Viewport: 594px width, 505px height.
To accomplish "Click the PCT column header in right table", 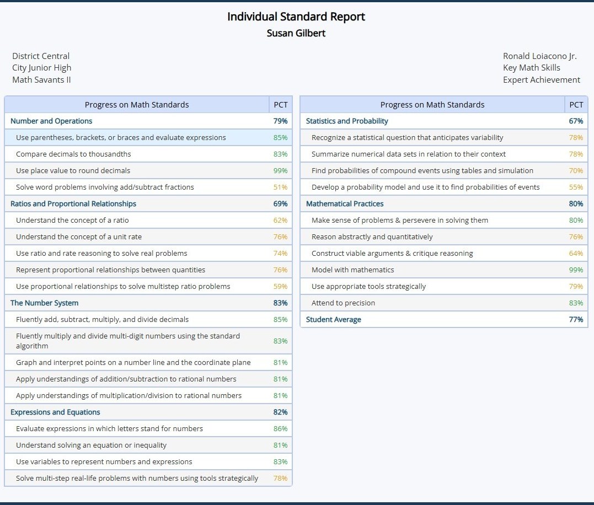I will coord(576,105).
